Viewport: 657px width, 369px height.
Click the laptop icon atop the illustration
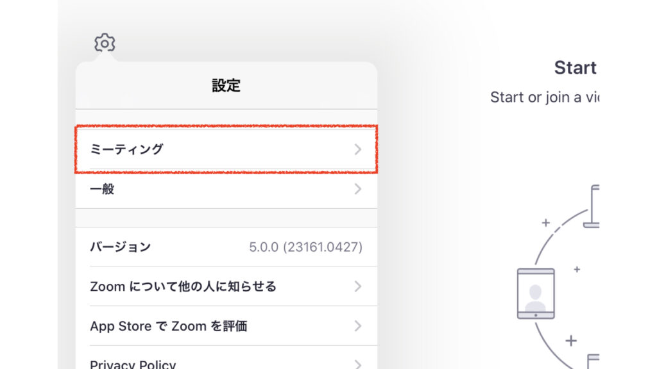click(593, 206)
